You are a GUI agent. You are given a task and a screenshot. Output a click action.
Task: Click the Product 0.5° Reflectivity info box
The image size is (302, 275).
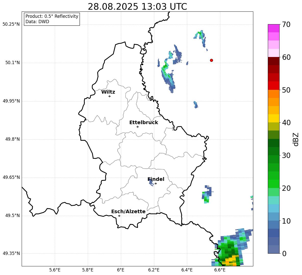tap(52, 19)
